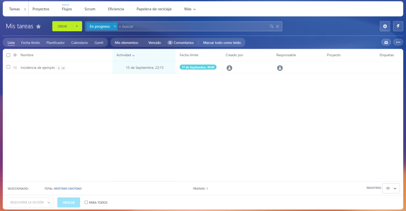Click the robot icon button
This screenshot has width=406, height=211.
point(386,42)
